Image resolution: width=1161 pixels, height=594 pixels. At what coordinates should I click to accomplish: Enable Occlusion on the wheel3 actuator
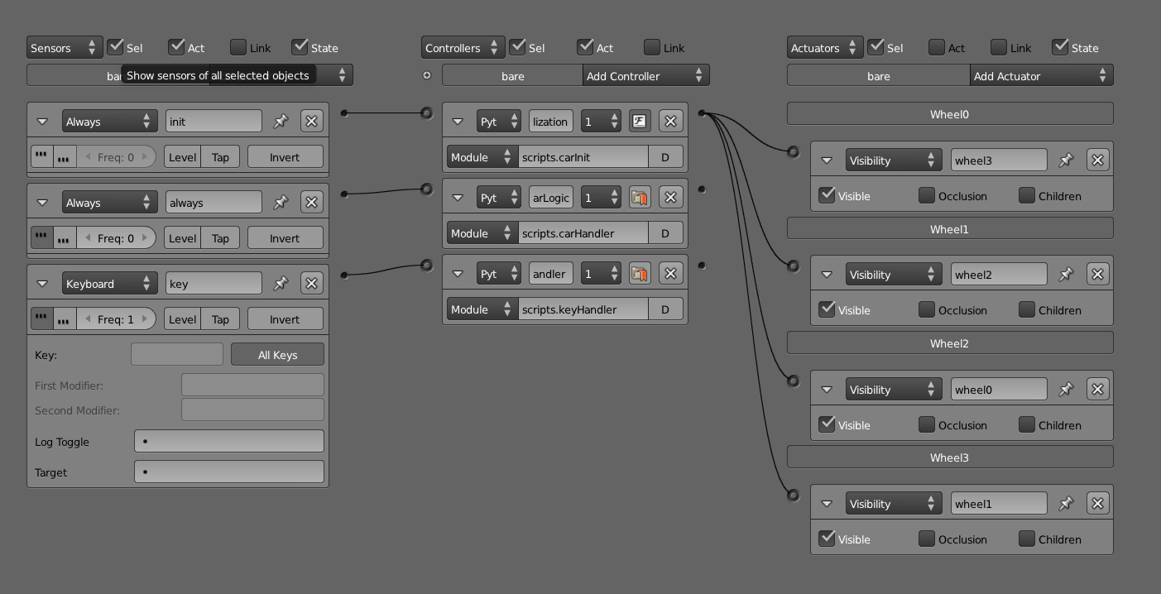[927, 196]
